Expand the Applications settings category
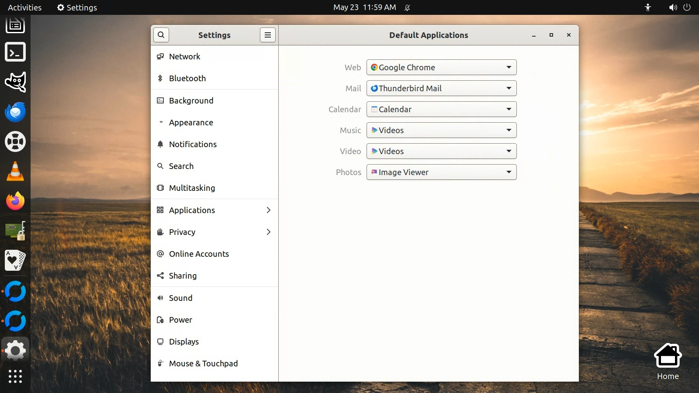The width and height of the screenshot is (699, 393). [x=214, y=210]
